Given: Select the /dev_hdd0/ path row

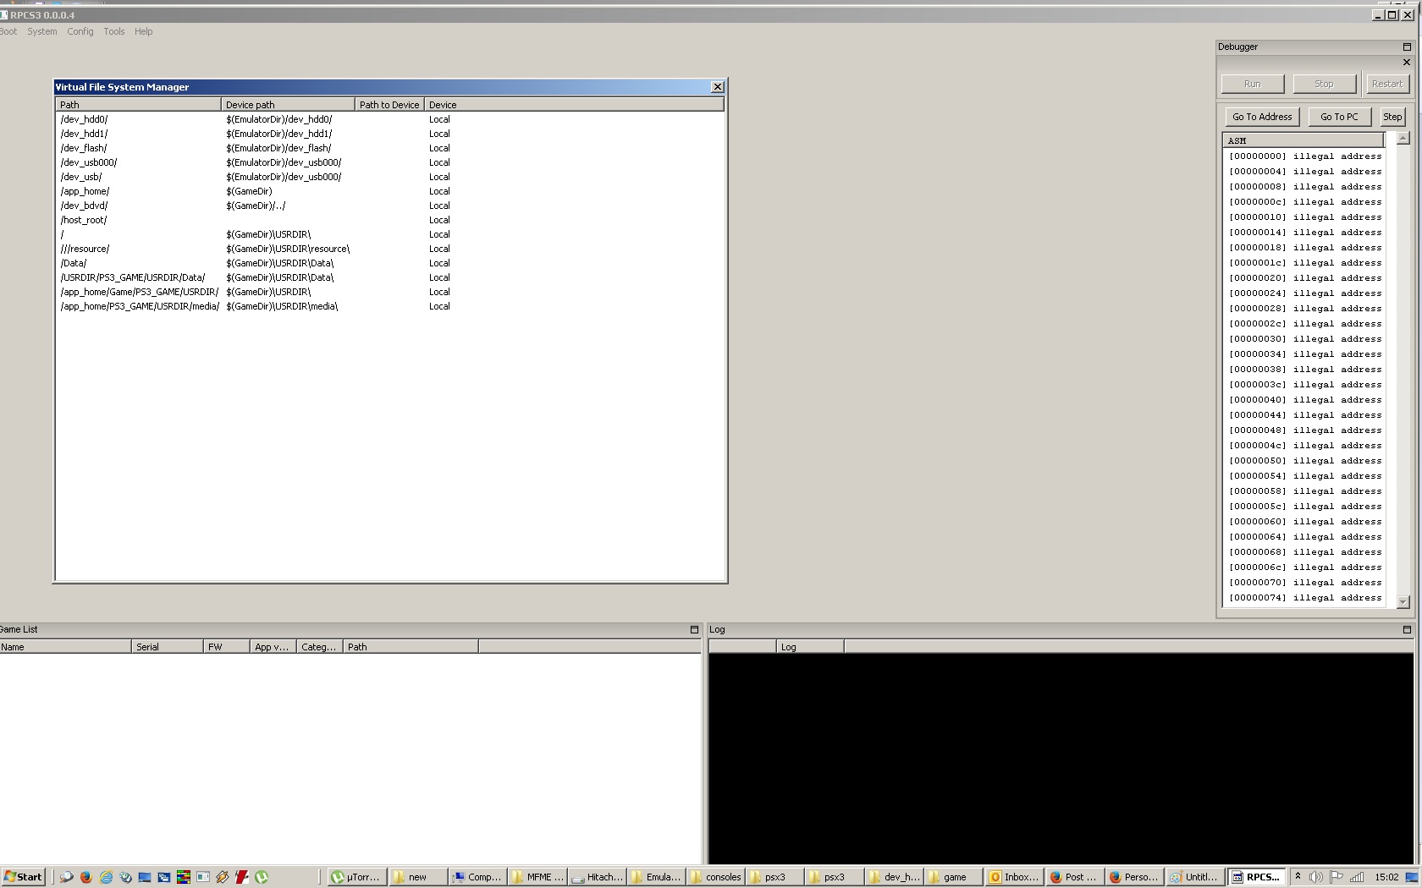Looking at the screenshot, I should point(389,119).
